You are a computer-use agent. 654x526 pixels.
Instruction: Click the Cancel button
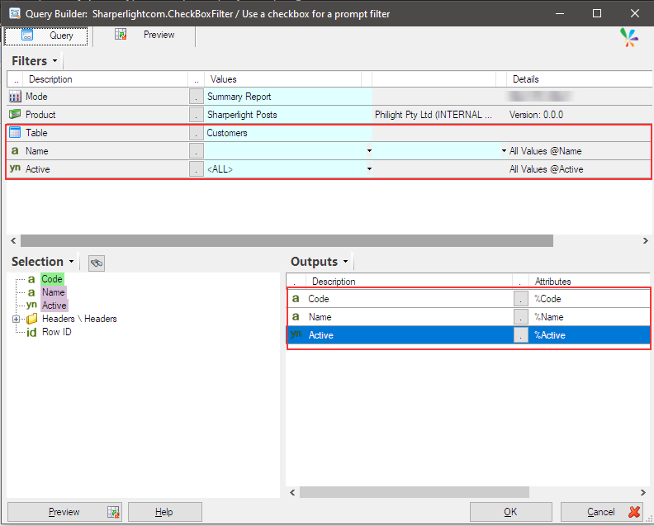(x=603, y=512)
